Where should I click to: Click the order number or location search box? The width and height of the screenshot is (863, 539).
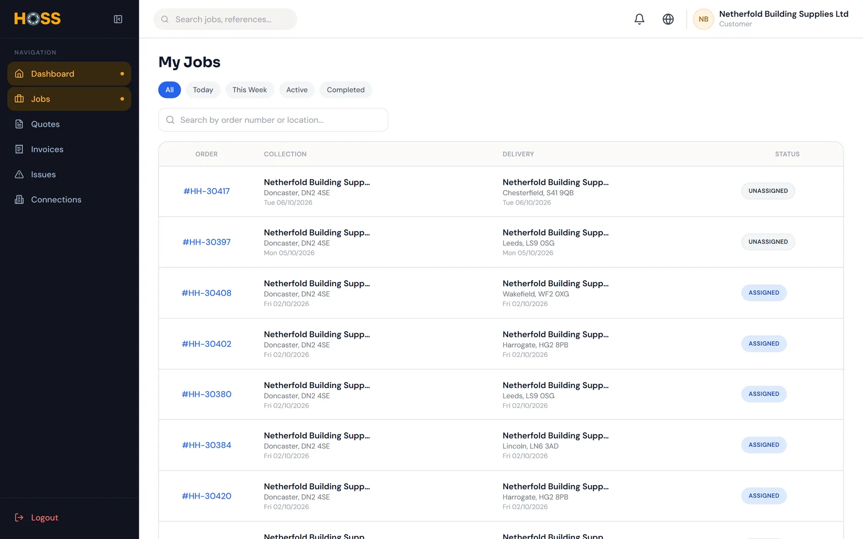(x=273, y=120)
